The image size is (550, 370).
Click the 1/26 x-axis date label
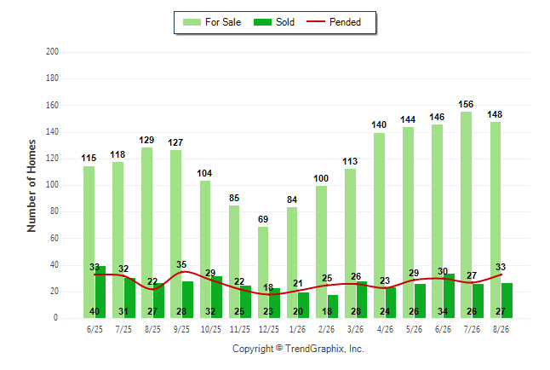[298, 330]
